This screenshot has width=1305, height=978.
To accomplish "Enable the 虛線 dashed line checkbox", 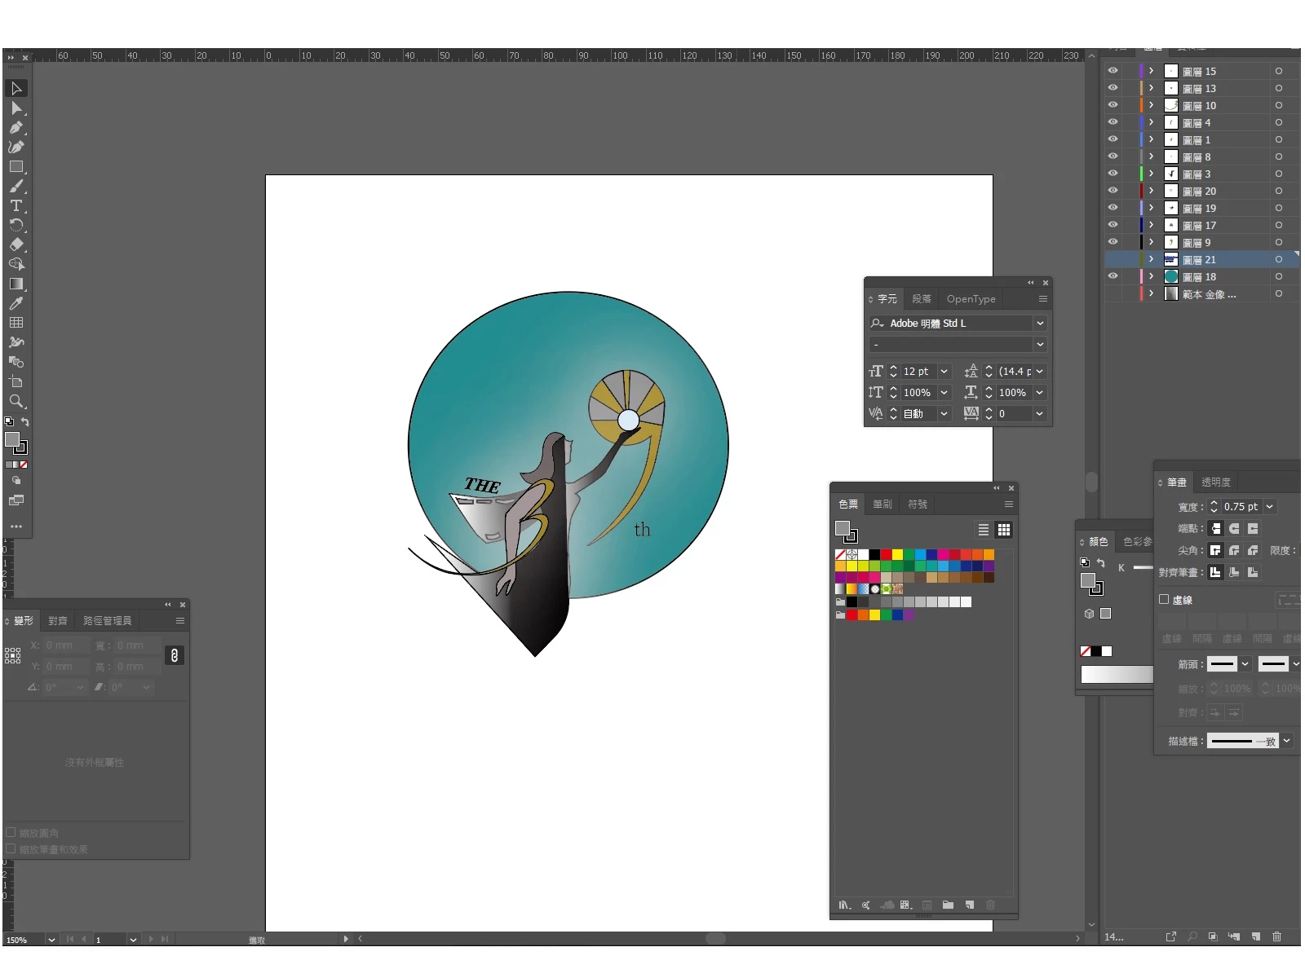I will coord(1164,599).
